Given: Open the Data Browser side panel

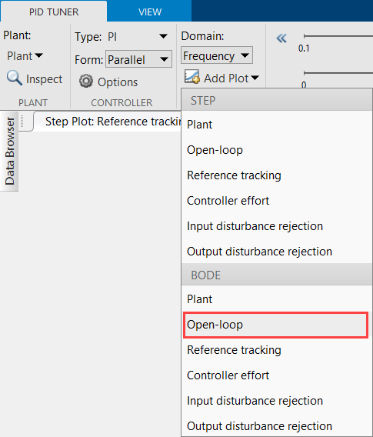Looking at the screenshot, I should [9, 151].
